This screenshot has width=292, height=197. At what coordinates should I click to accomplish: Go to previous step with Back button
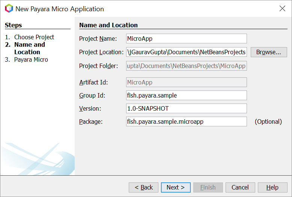tap(143, 187)
